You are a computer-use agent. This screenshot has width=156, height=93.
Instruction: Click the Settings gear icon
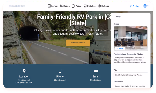99,6
